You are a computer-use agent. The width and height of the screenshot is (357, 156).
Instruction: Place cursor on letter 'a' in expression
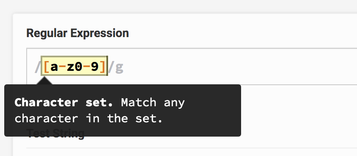point(54,67)
